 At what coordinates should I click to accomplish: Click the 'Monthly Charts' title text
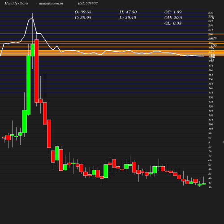(16, 3)
